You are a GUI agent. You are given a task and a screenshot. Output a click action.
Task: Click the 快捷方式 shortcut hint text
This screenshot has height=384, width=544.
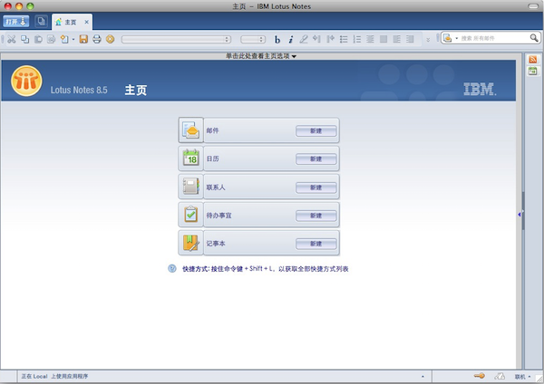[266, 269]
